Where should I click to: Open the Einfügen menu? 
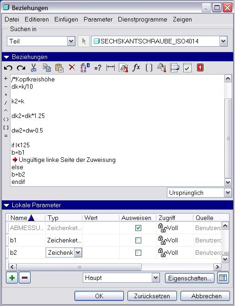coord(66,20)
